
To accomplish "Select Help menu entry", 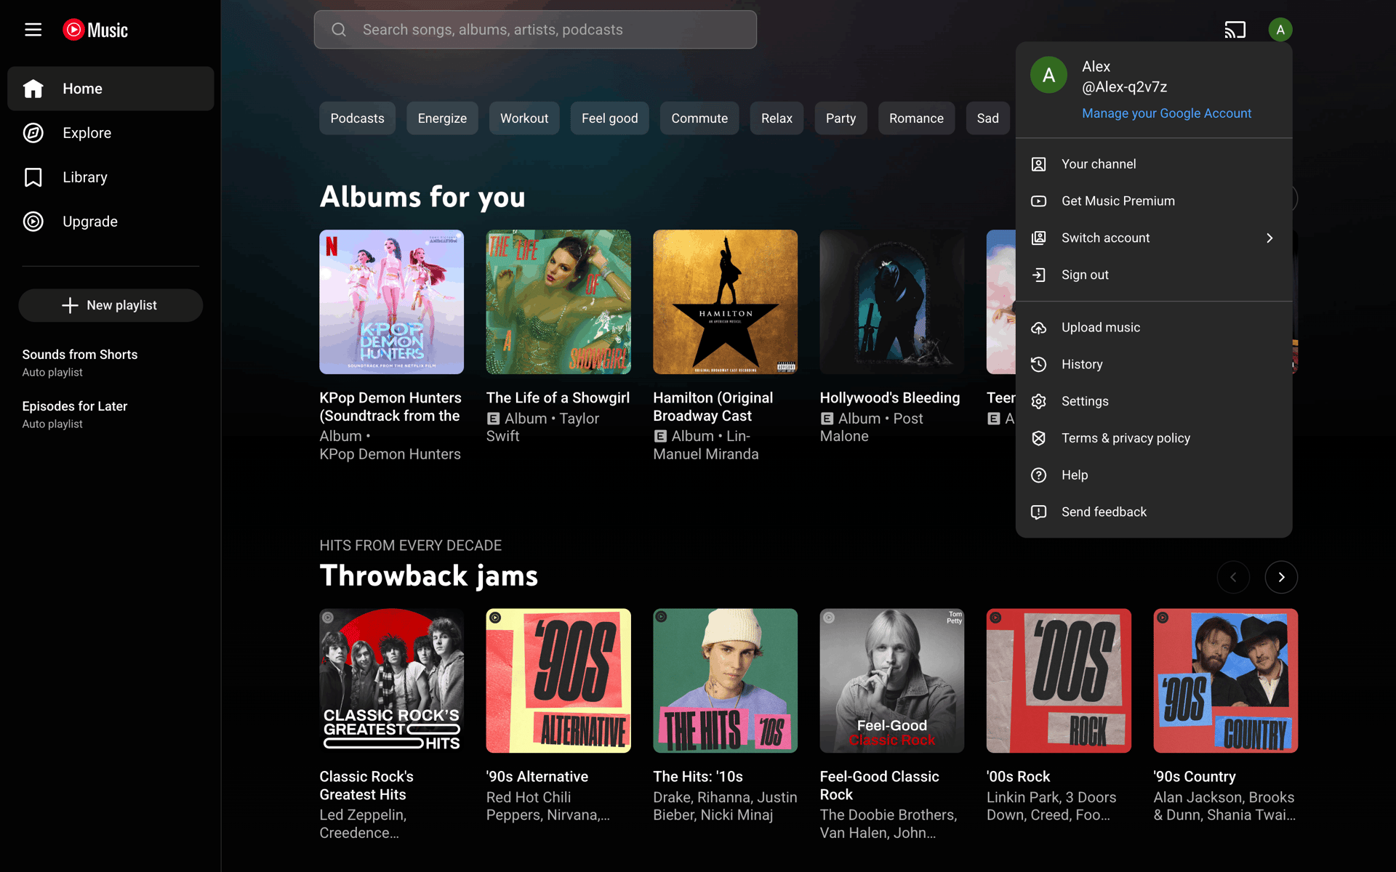I will coord(1153,475).
